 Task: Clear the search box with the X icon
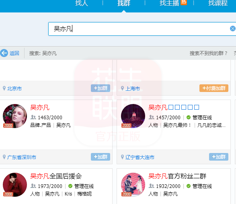pyautogui.click(x=233, y=29)
